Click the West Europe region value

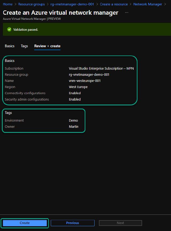(x=78, y=87)
